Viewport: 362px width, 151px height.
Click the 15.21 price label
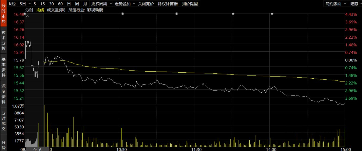coord(19,98)
